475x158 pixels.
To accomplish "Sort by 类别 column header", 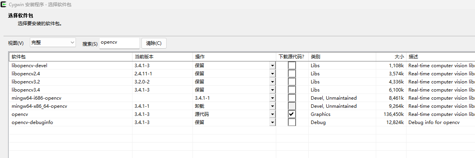I will pos(342,57).
